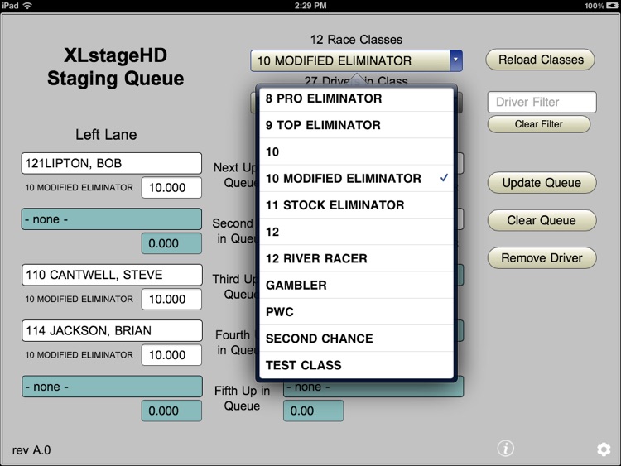This screenshot has width=621, height=466.
Task: Tap dial-in 10.000 under CANTWELL, STEVE
Action: tap(171, 300)
